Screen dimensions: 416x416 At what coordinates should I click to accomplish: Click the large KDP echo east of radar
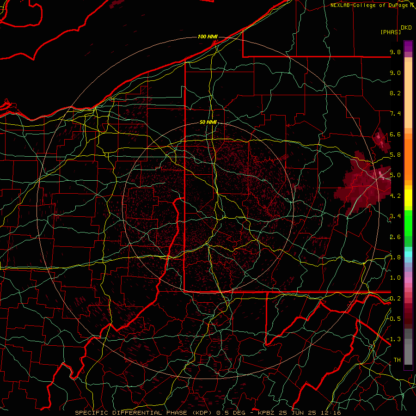(363, 183)
